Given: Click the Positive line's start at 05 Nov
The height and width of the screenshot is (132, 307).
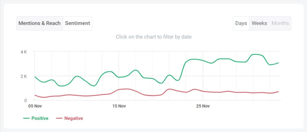Looking at the screenshot, I should (x=35, y=76).
